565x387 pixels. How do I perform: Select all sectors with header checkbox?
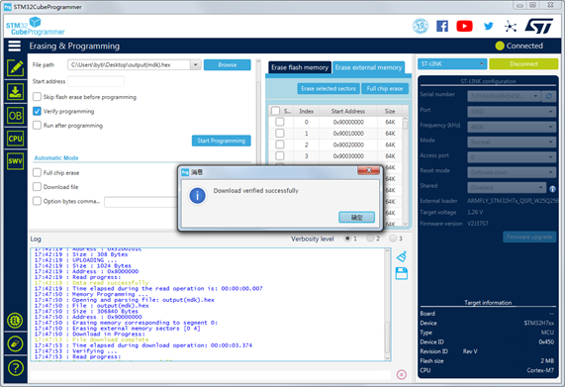276,111
